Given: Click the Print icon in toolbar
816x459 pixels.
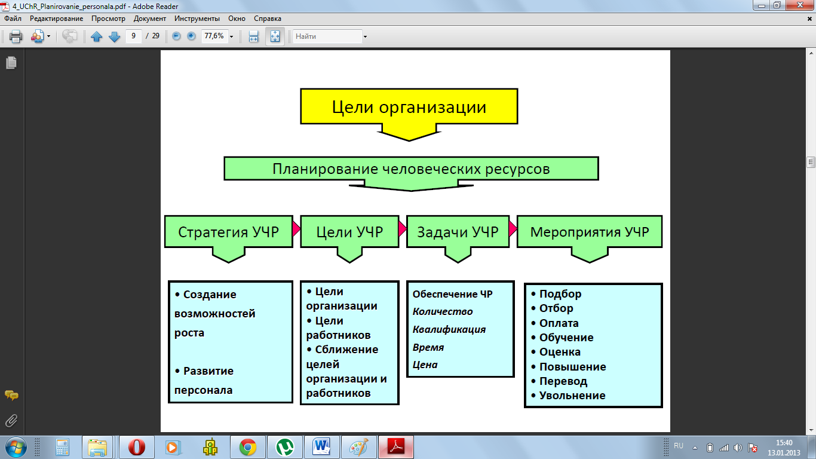Looking at the screenshot, I should (x=16, y=36).
